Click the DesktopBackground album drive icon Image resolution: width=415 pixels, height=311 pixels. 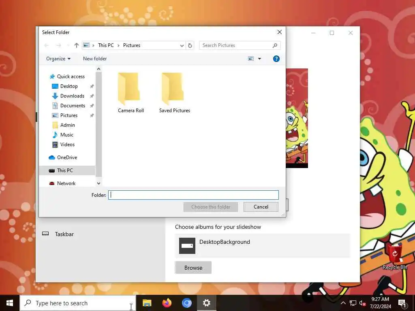pyautogui.click(x=187, y=246)
